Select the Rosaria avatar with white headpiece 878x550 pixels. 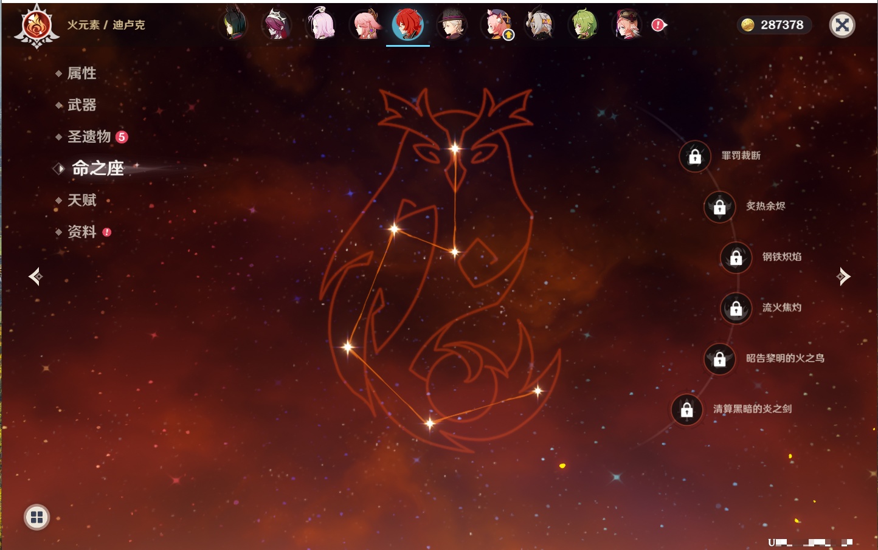pyautogui.click(x=277, y=25)
